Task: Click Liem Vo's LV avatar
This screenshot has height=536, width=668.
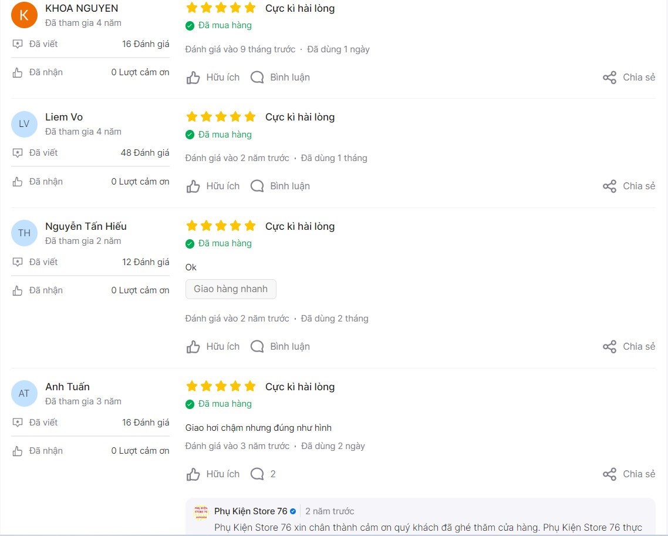Action: click(24, 124)
